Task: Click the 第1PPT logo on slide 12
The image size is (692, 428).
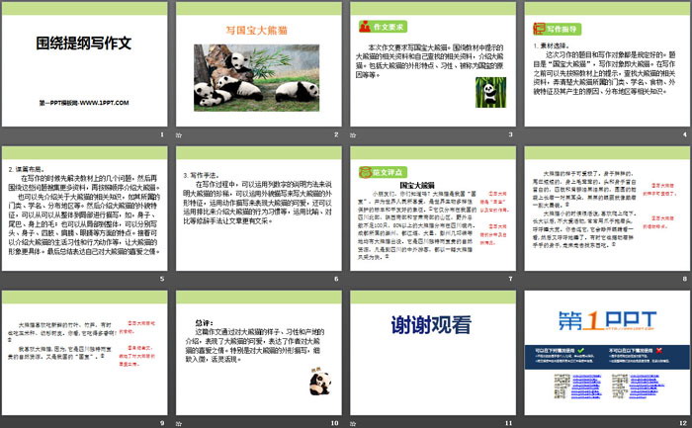Action: [607, 320]
